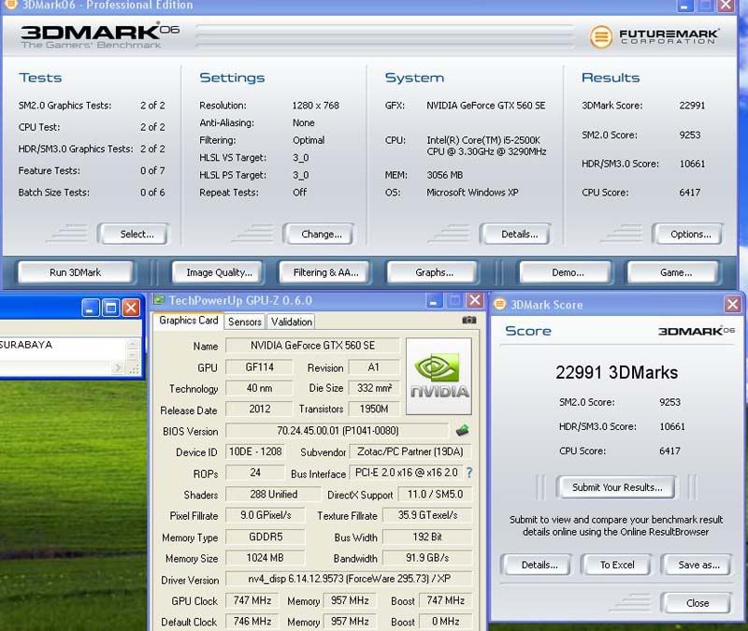The height and width of the screenshot is (631, 748).
Task: Click the GPU-Z screenshot camera icon
Action: tap(469, 320)
